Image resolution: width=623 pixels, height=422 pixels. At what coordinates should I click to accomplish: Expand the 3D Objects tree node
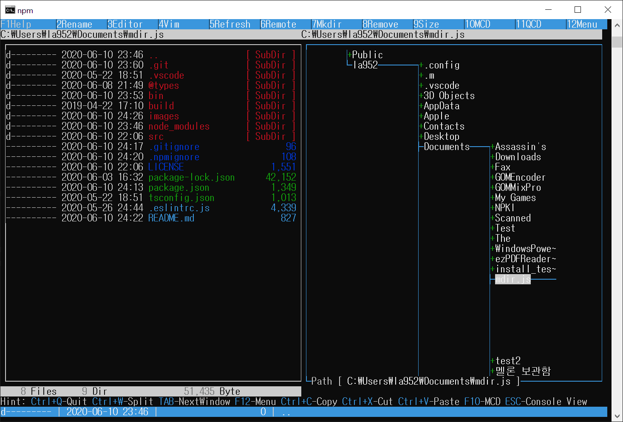click(x=421, y=96)
